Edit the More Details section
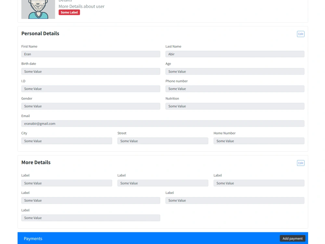 tap(301, 163)
